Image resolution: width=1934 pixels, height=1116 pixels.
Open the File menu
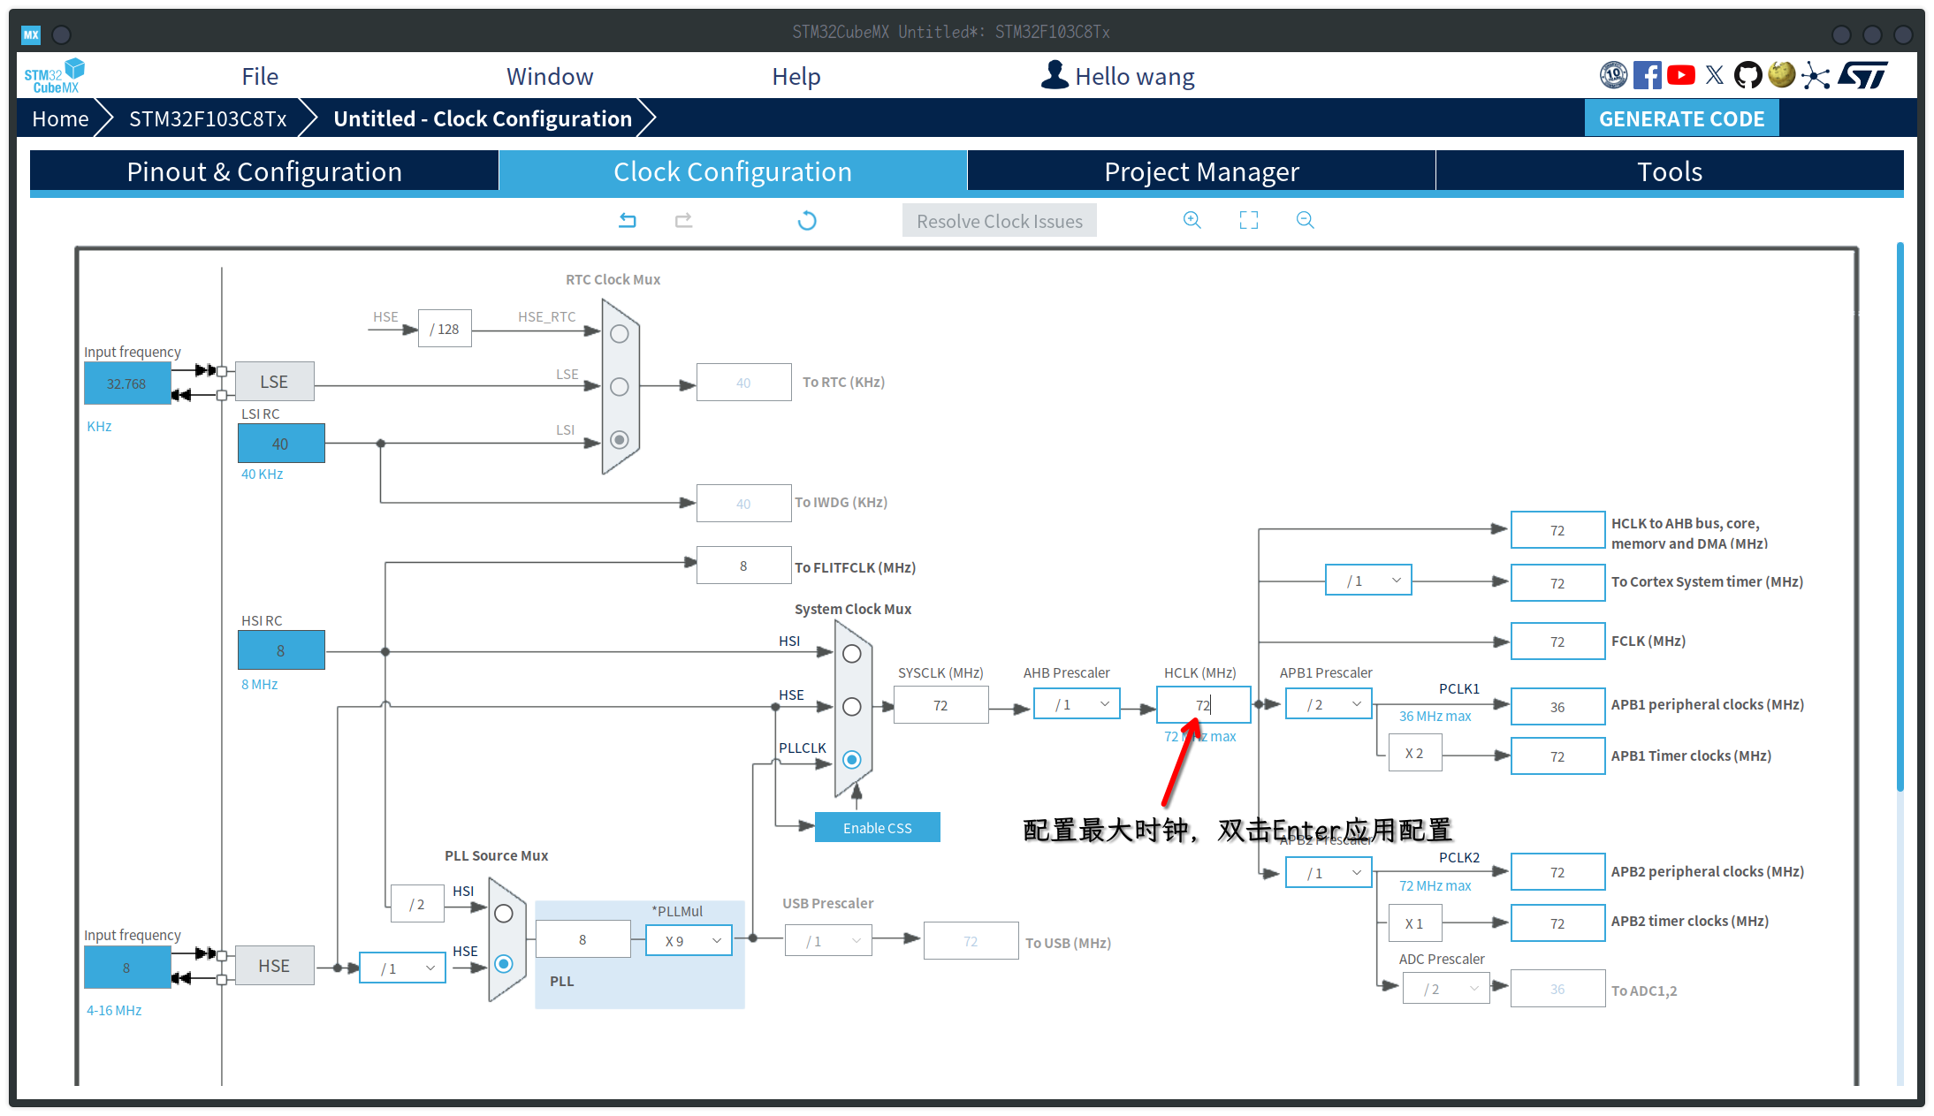(260, 76)
